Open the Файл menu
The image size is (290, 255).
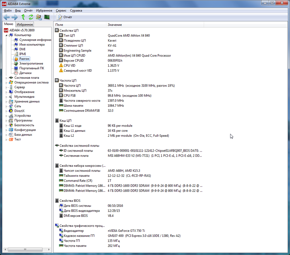(8, 11)
